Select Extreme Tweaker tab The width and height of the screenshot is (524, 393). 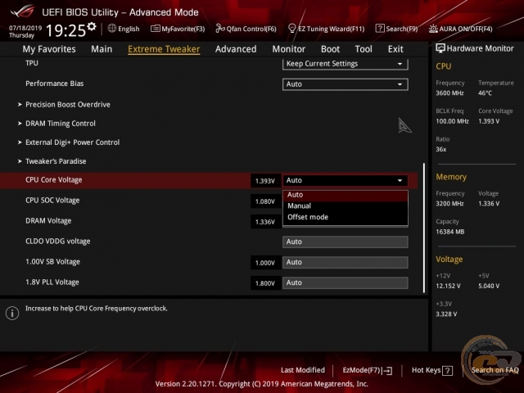[164, 49]
